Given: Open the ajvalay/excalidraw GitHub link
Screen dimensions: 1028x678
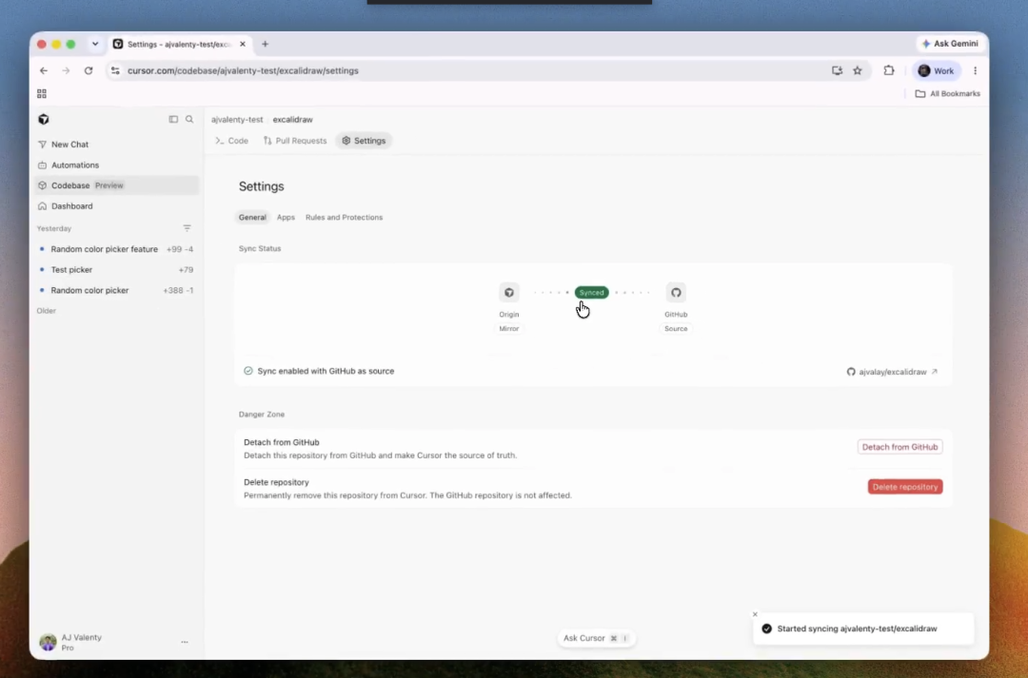Looking at the screenshot, I should coord(892,372).
